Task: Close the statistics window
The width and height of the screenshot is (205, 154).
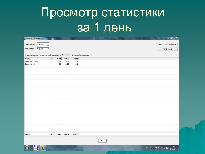Action: pyautogui.click(x=176, y=38)
